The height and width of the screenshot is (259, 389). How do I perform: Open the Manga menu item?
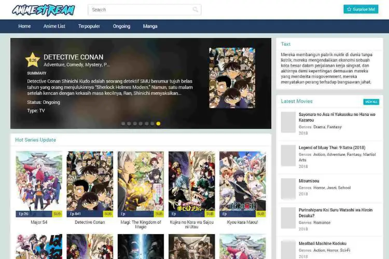[x=150, y=26]
